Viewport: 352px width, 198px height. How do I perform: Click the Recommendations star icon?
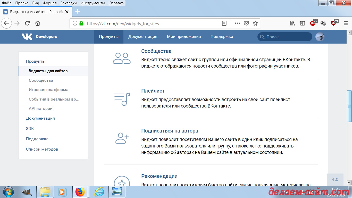(122, 180)
